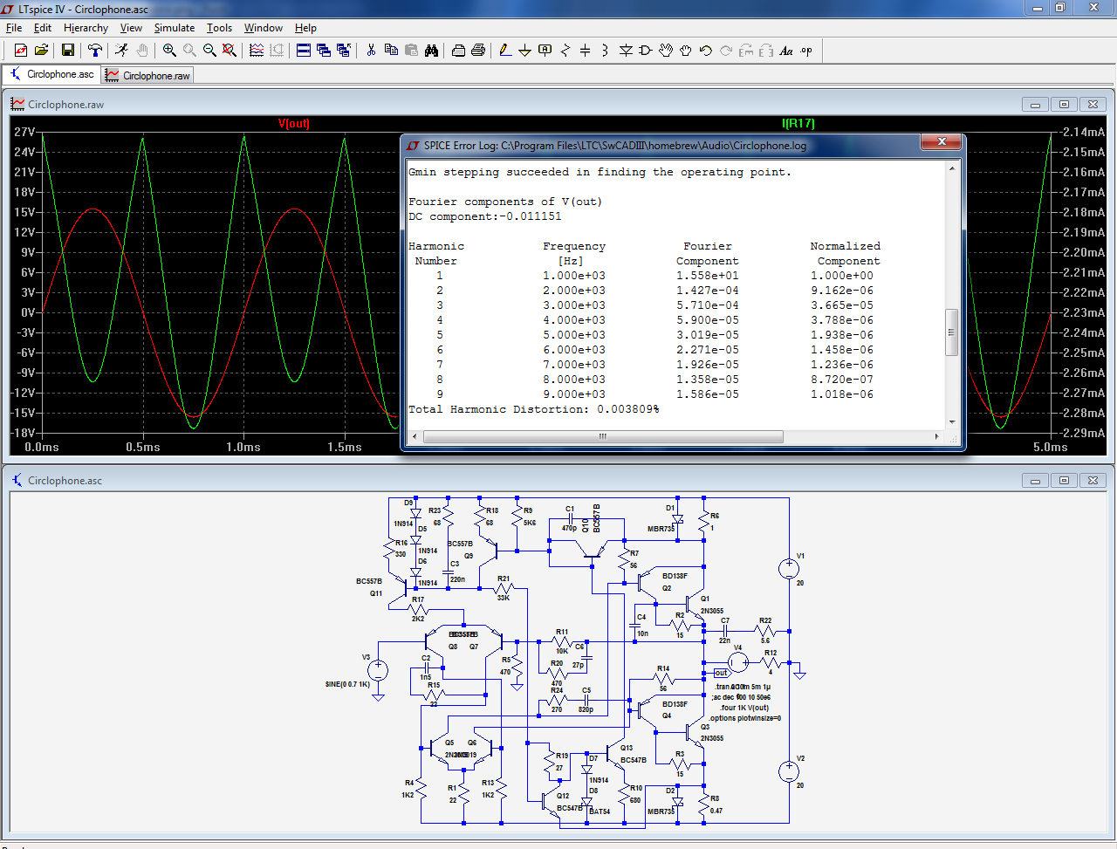Screen dimensions: 1117x849
Task: Open the Control Panel hammer icon
Action: pyautogui.click(x=95, y=51)
